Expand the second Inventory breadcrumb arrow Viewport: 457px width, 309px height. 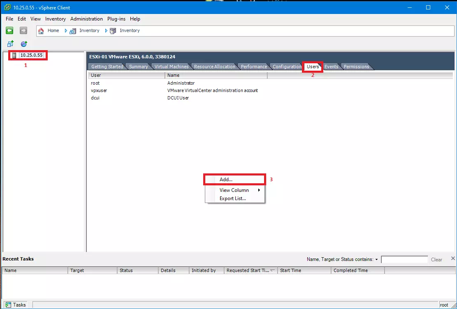coord(106,31)
